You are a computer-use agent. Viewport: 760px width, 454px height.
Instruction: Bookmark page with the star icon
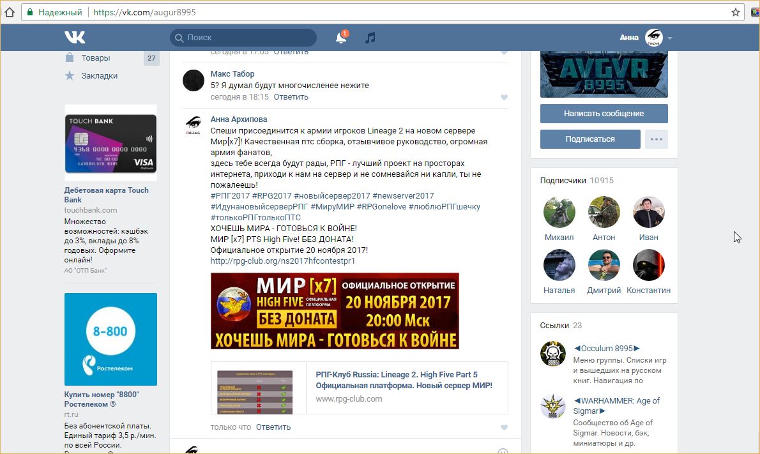tap(735, 12)
